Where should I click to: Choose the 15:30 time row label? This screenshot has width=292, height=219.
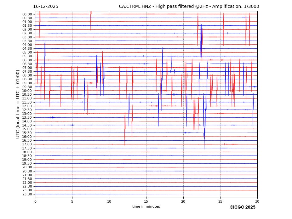[x=27, y=133]
